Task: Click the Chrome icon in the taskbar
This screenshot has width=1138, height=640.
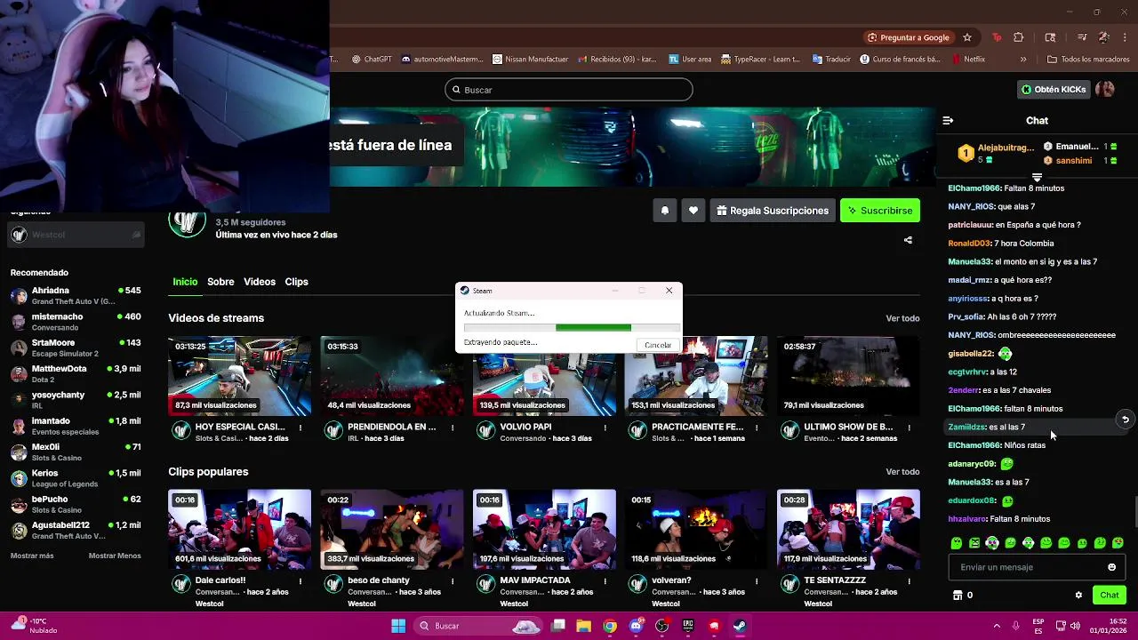Action: point(610,626)
